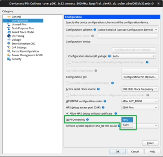Toggle Generate compressed bitstreams checkbox
The height and width of the screenshot is (157, 163).
[67, 83]
